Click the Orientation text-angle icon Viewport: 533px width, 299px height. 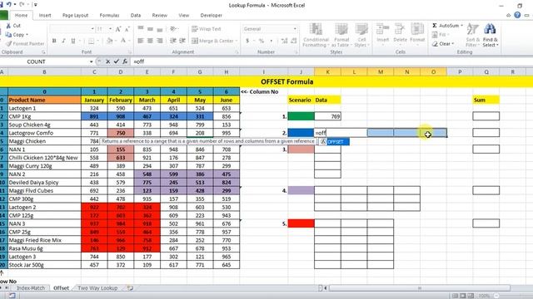coord(173,29)
